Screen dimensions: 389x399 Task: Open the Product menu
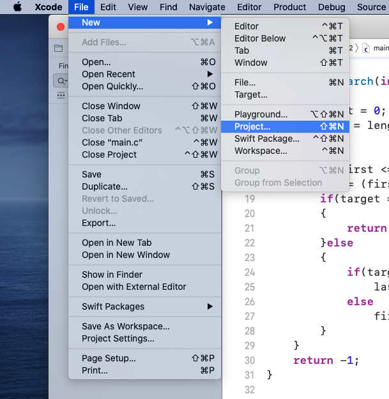290,7
